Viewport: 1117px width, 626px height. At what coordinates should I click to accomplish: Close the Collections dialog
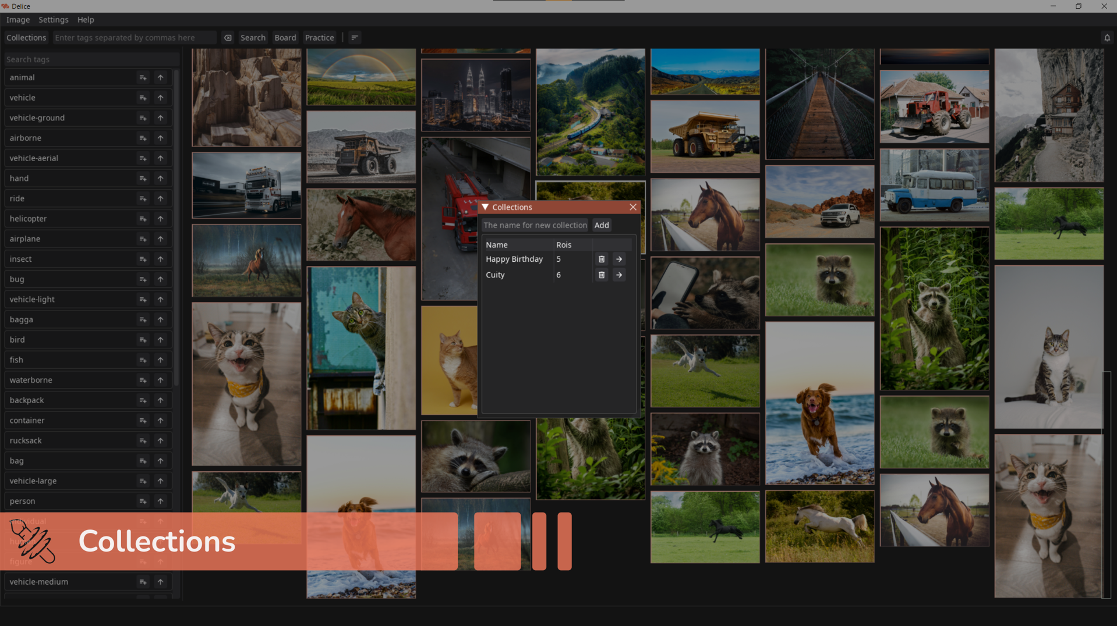tap(633, 207)
